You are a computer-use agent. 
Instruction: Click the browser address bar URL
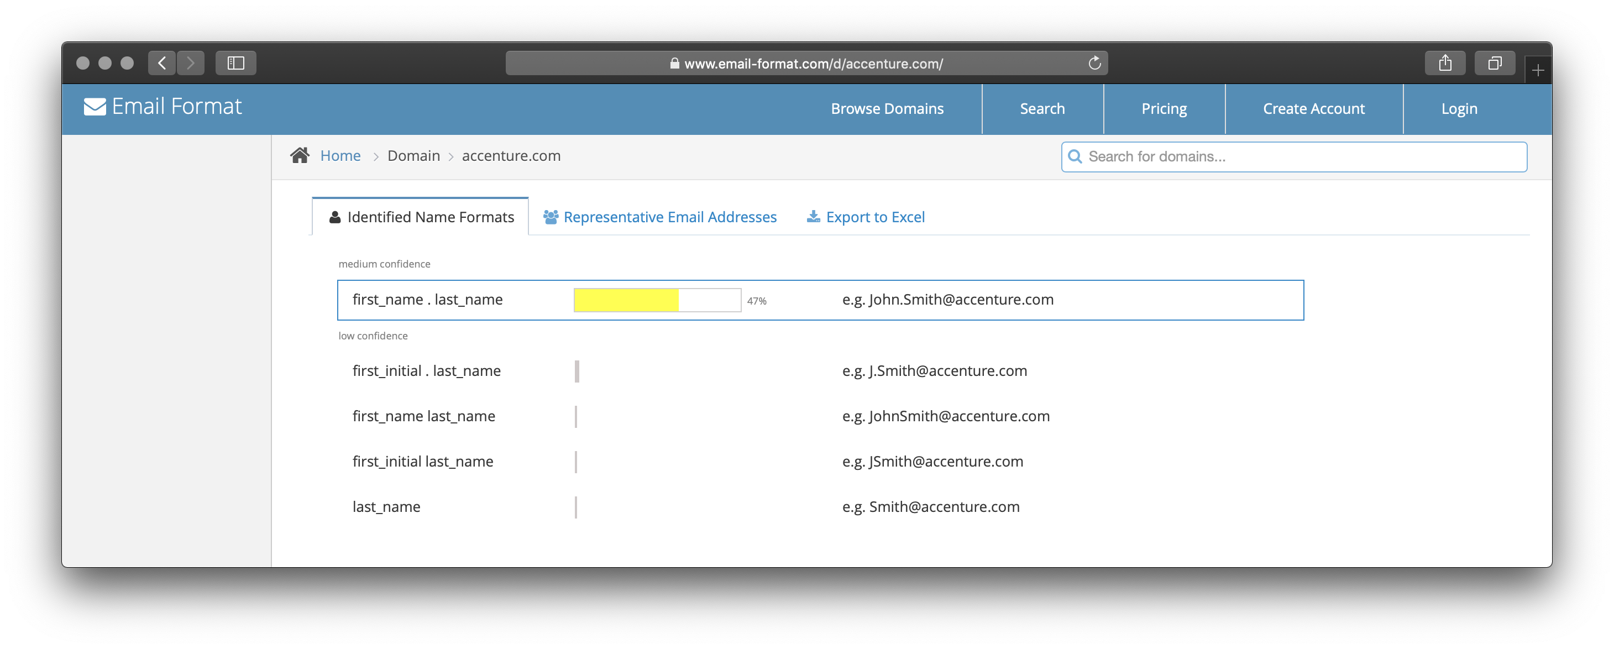click(813, 64)
